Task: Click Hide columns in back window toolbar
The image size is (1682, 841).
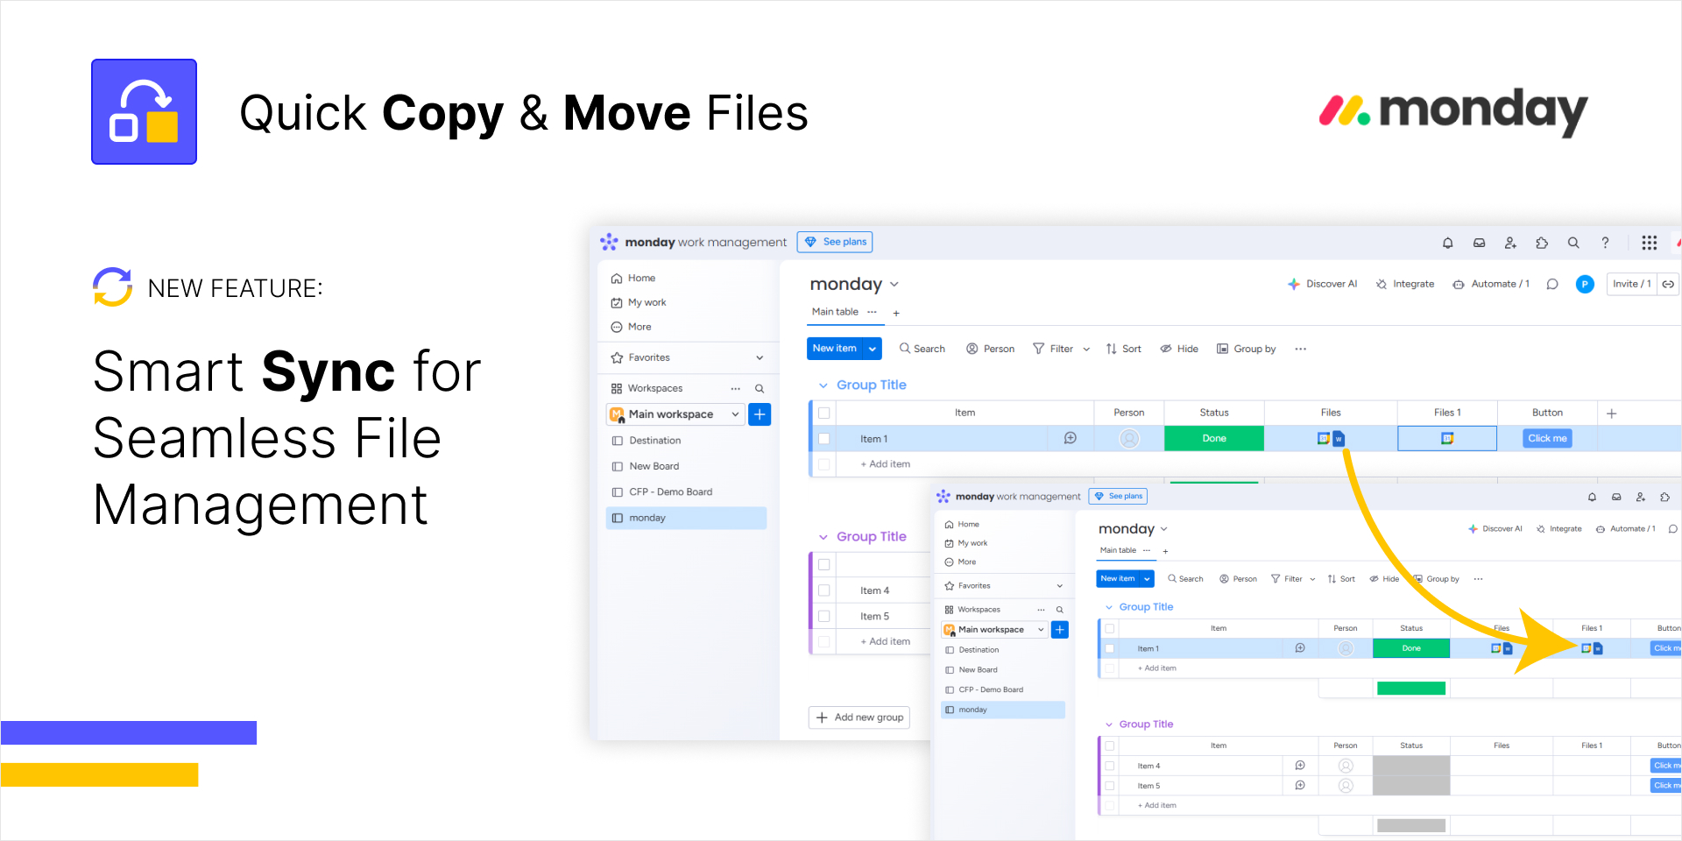Action: (1179, 349)
